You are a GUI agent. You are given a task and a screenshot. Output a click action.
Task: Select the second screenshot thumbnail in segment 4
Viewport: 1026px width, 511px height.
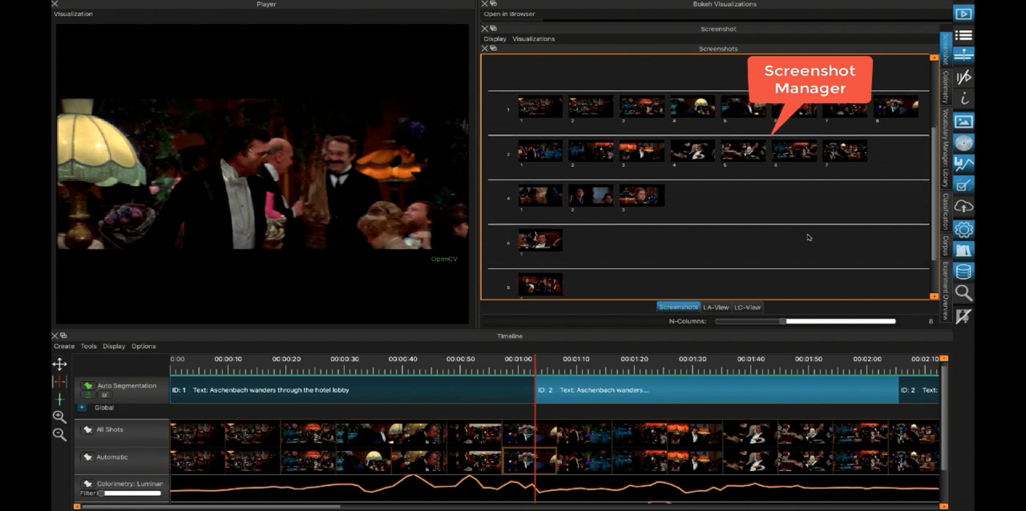point(591,195)
